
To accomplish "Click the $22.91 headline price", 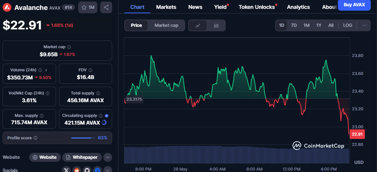I will click(x=22, y=25).
